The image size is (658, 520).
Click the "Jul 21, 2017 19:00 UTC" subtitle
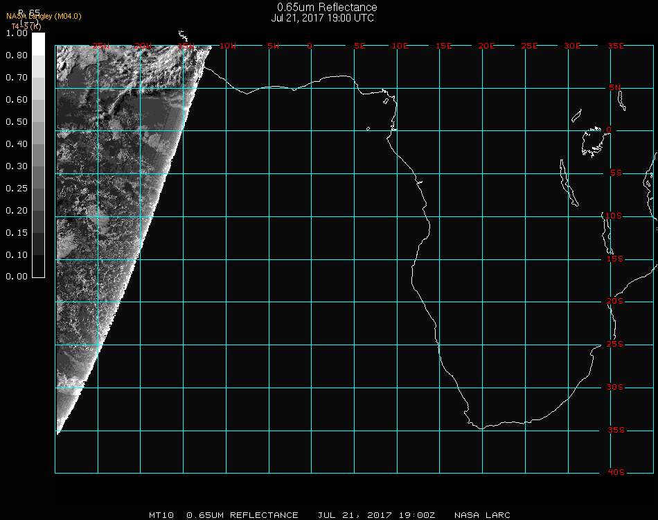click(x=322, y=18)
